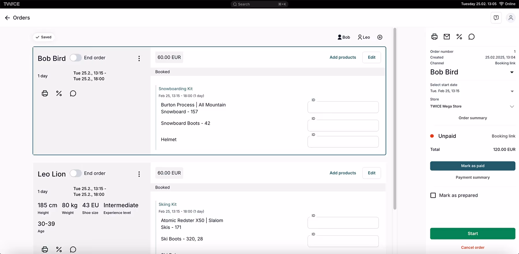Click Leo Lion's 185 cm height value
The image size is (519, 254).
(47, 205)
